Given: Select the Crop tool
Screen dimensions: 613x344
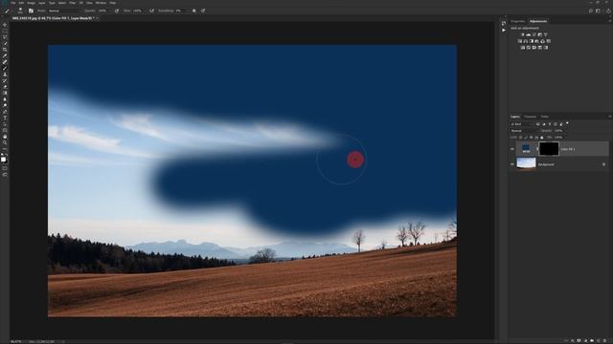Looking at the screenshot, I should click(x=5, y=50).
